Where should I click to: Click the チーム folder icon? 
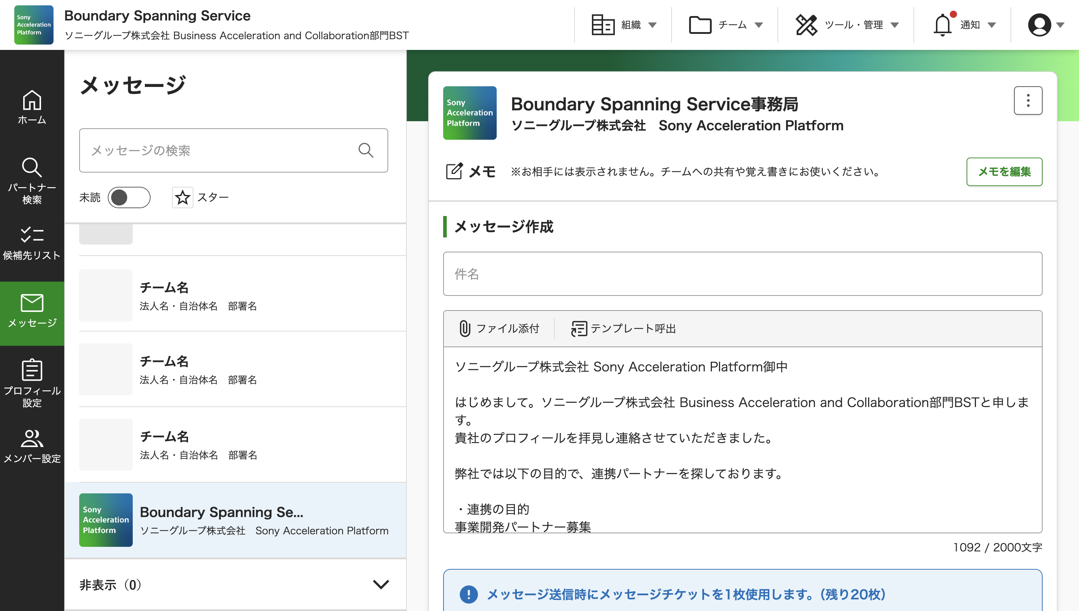point(700,25)
